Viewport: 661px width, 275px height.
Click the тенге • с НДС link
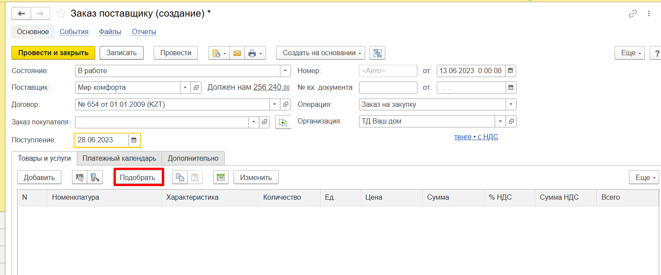(476, 137)
